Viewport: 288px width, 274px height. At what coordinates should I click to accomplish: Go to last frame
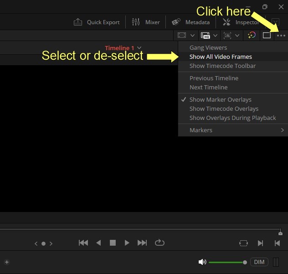coord(142,243)
